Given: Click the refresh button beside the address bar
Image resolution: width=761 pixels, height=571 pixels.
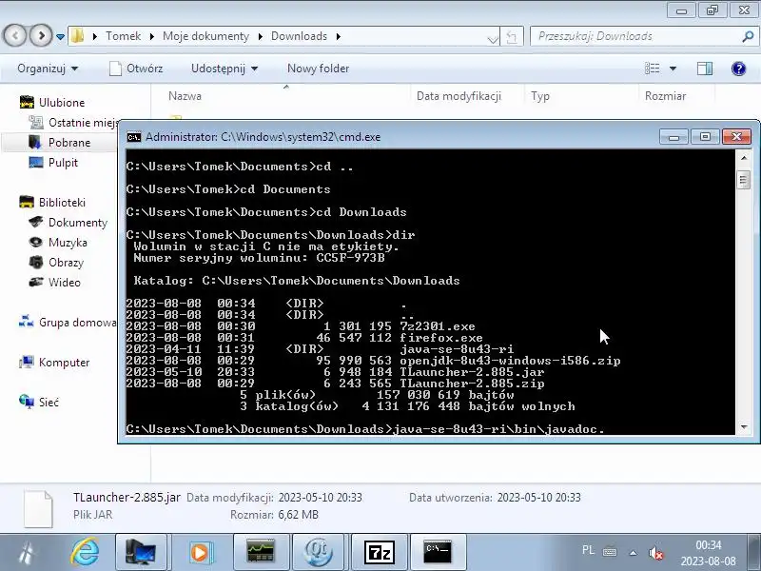Looking at the screenshot, I should pos(512,36).
